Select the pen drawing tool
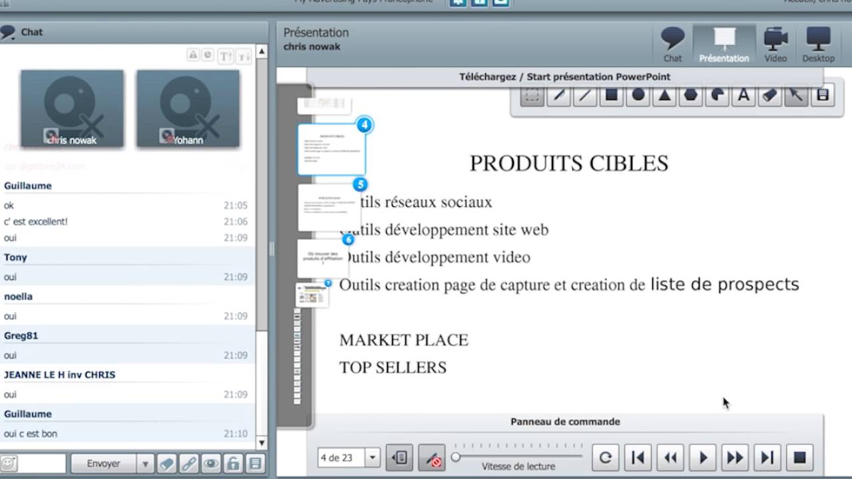This screenshot has width=852, height=479. (558, 95)
